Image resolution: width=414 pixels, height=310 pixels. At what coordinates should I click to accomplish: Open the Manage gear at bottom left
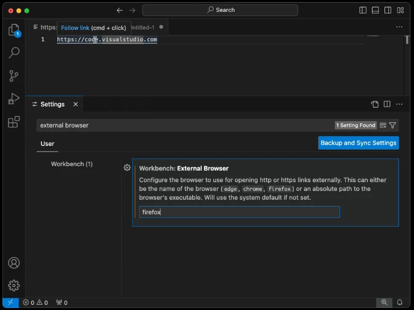point(14,285)
